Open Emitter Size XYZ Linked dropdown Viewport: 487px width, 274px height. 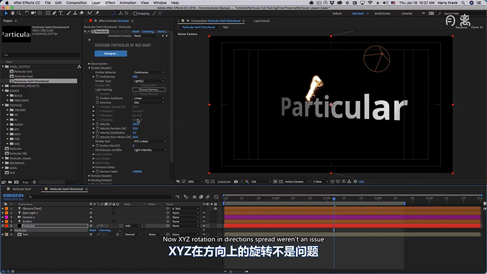click(149, 141)
